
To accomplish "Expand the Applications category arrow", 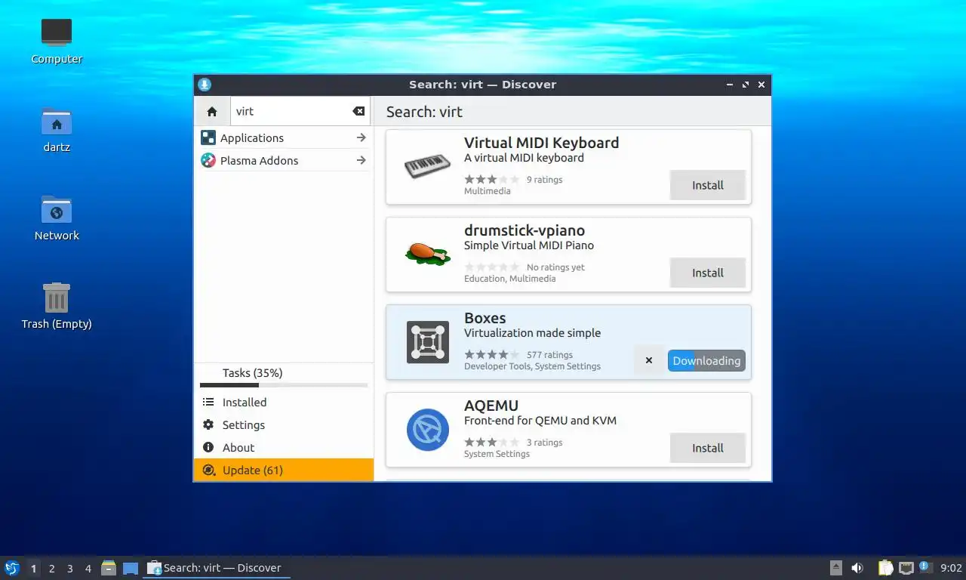I will point(361,137).
